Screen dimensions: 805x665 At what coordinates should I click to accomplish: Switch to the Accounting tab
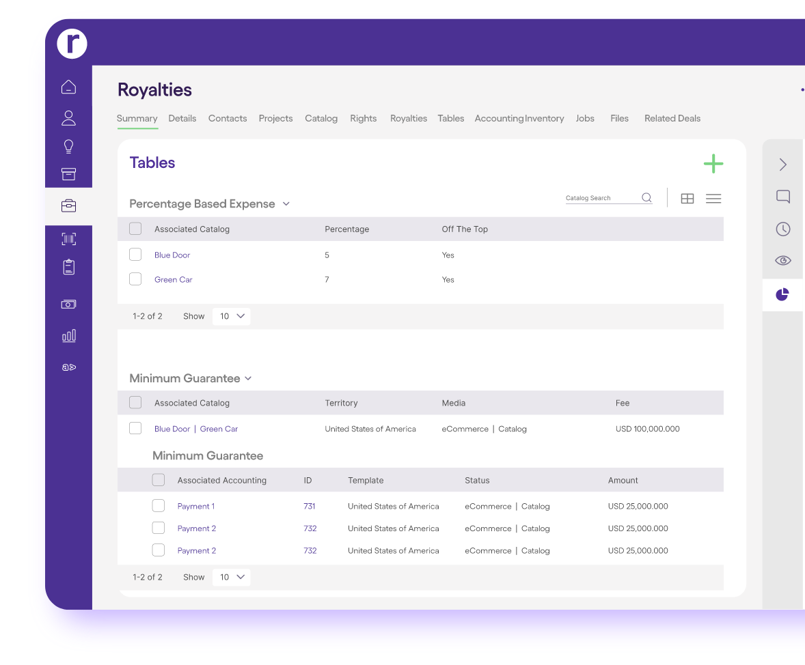(499, 119)
